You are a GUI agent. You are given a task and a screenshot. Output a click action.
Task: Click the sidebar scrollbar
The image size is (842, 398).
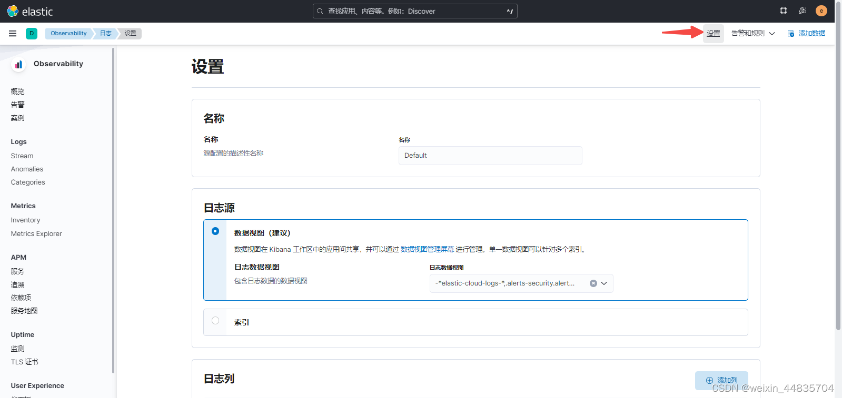[113, 210]
